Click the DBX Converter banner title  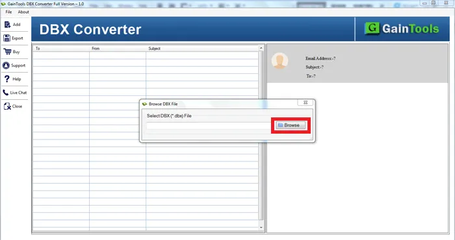coord(90,29)
